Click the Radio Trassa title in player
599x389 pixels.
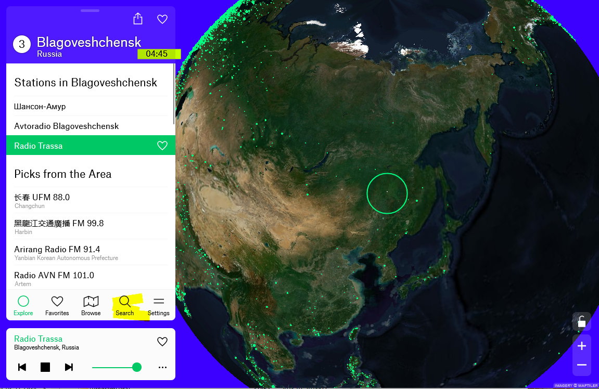[38, 339]
